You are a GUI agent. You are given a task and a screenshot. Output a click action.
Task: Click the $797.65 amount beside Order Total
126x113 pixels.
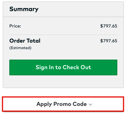[x=109, y=41]
